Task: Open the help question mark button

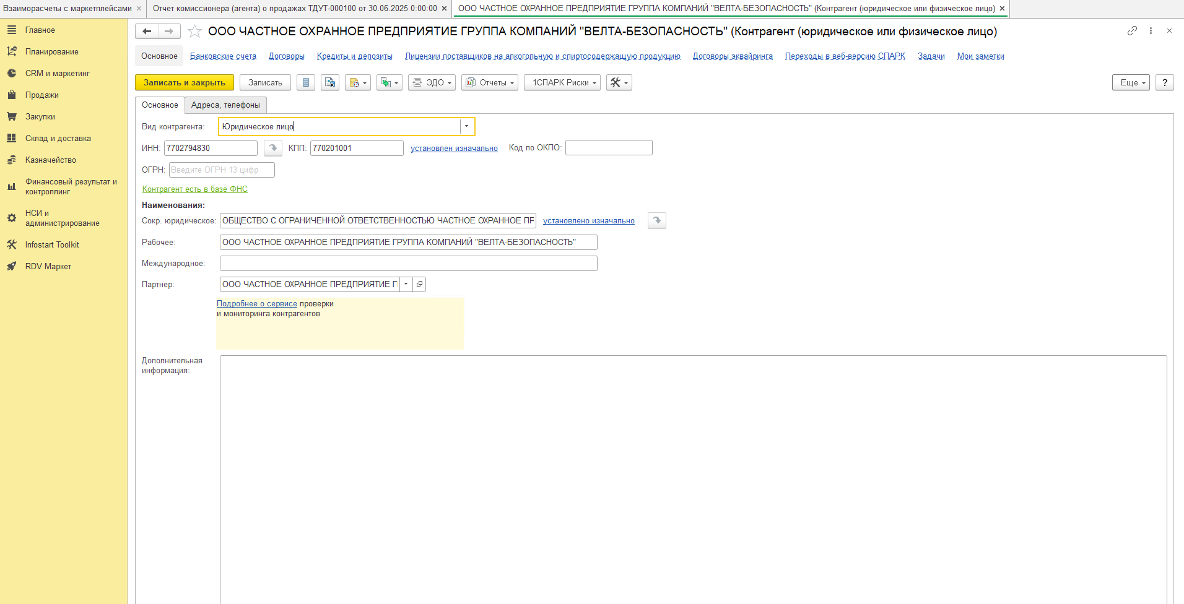Action: pyautogui.click(x=1165, y=82)
